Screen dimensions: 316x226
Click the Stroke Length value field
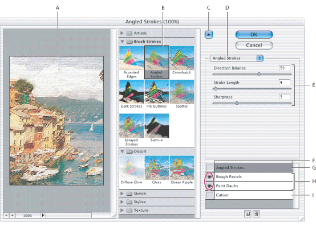[x=285, y=83]
